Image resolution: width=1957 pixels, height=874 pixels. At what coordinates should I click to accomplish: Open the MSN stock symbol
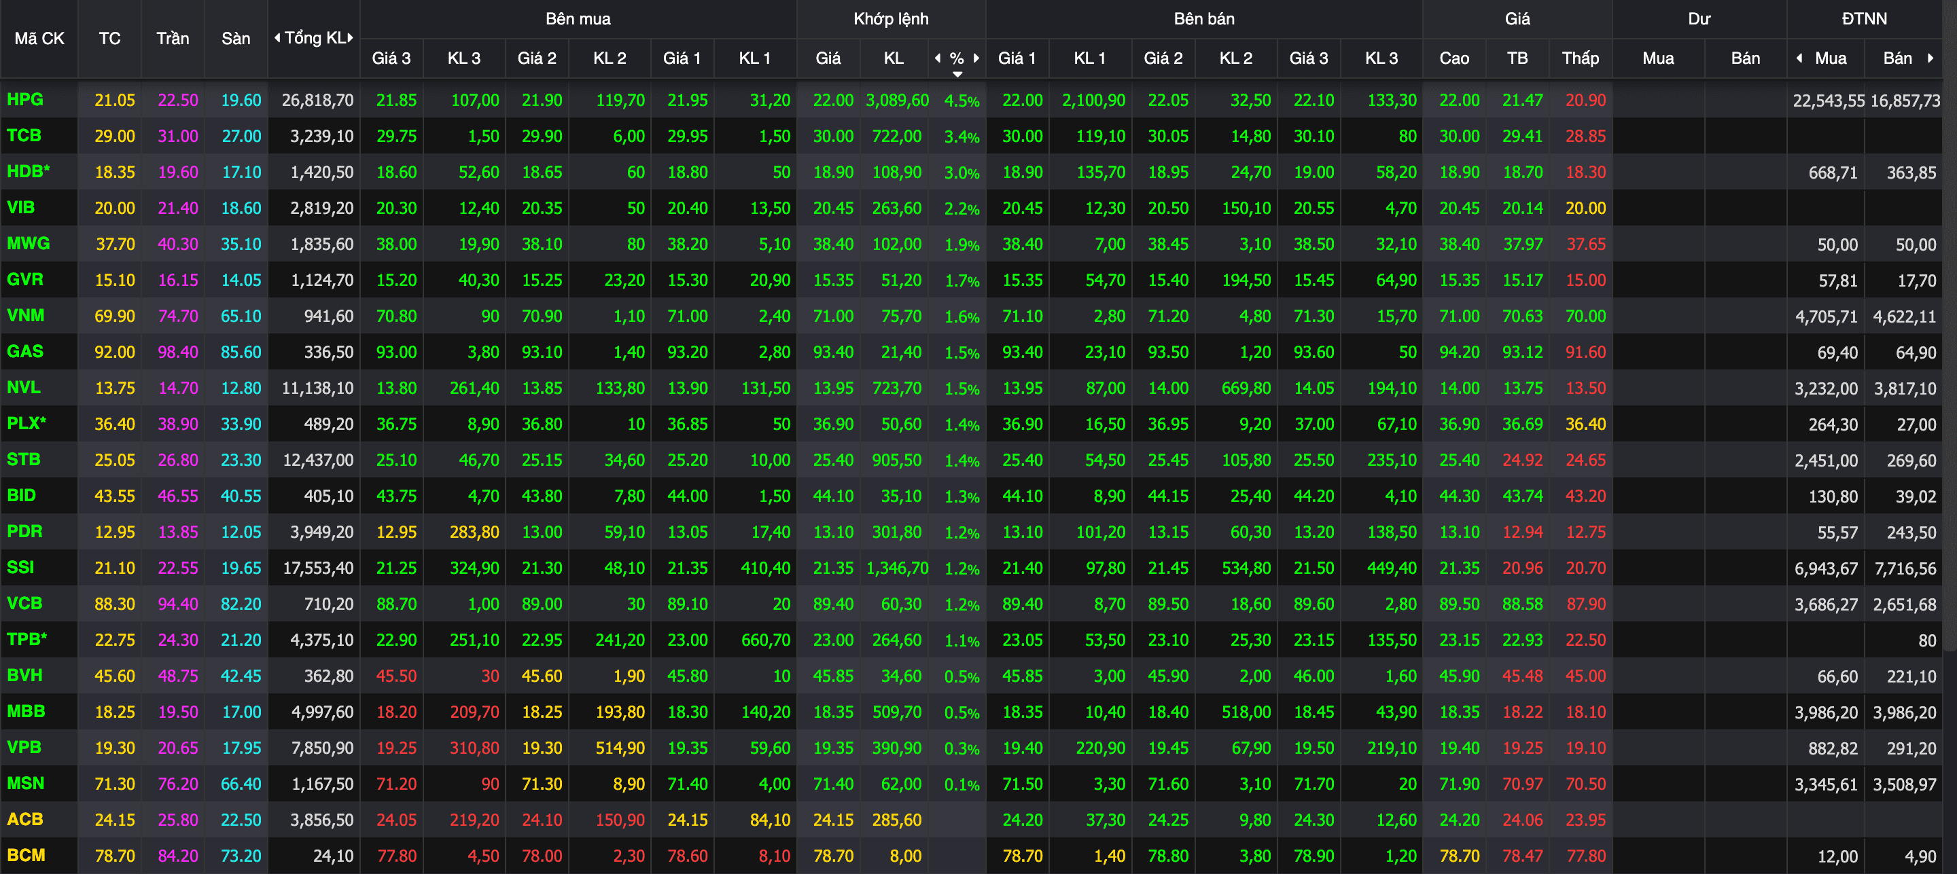(26, 784)
